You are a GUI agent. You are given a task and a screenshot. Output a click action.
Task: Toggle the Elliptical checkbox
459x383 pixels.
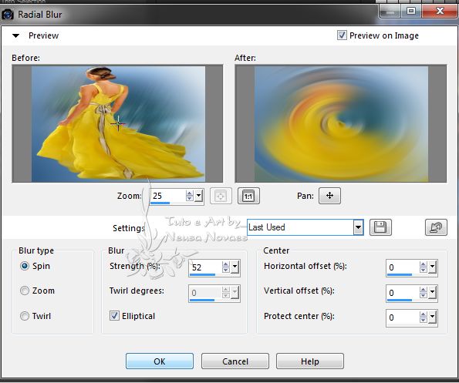point(114,316)
